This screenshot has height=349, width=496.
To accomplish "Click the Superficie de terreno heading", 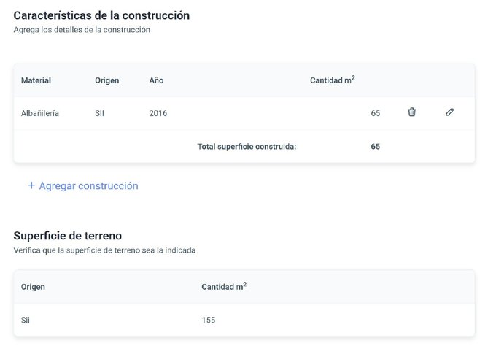I will 67,235.
